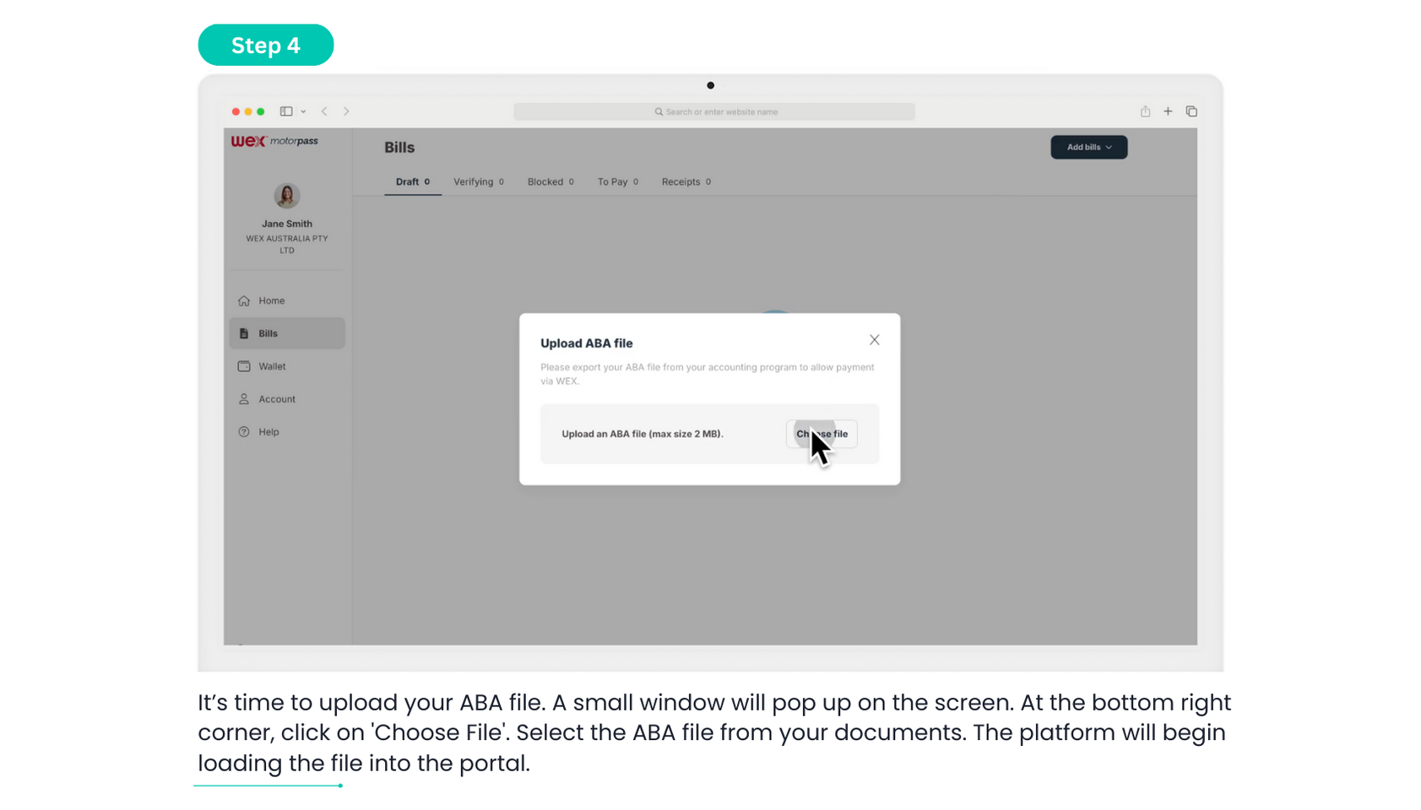Click the WEX motorpass logo

click(x=274, y=142)
